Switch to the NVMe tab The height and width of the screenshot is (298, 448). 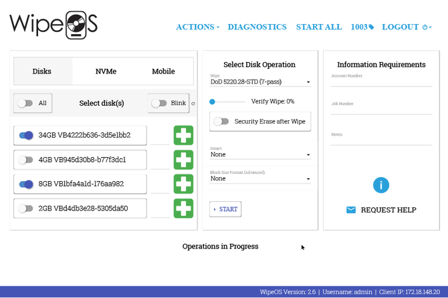click(x=106, y=71)
